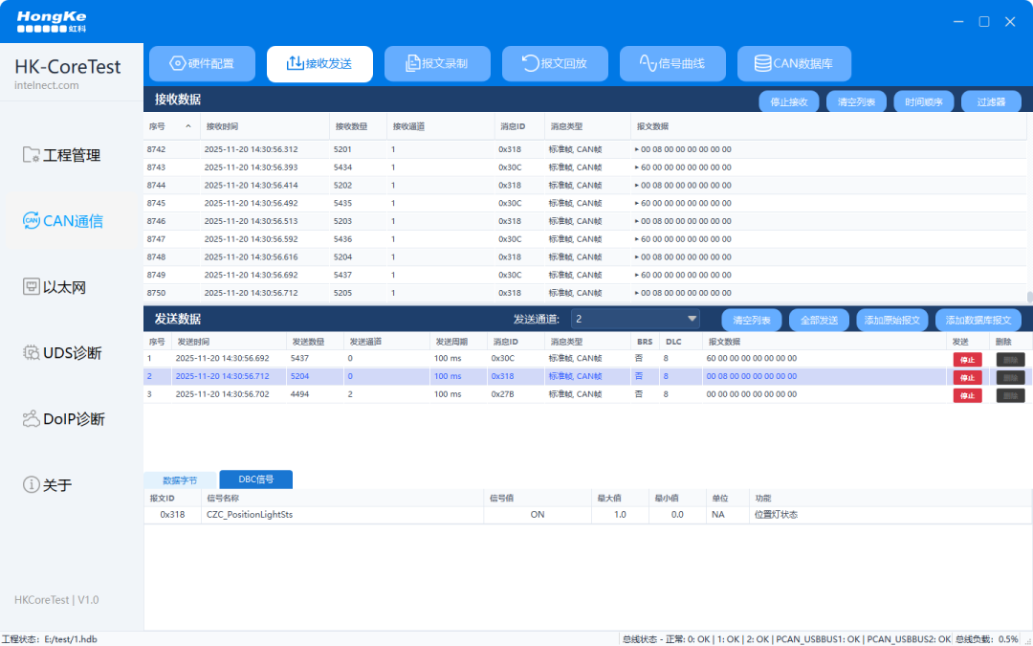This screenshot has height=646, width=1033.
Task: Open the 发送通道 dropdown showing 2
Action: click(x=635, y=319)
